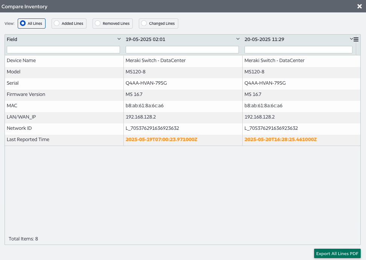Click the 20-05-2025 column filter box
The width and height of the screenshot is (366, 260).
[x=298, y=49]
